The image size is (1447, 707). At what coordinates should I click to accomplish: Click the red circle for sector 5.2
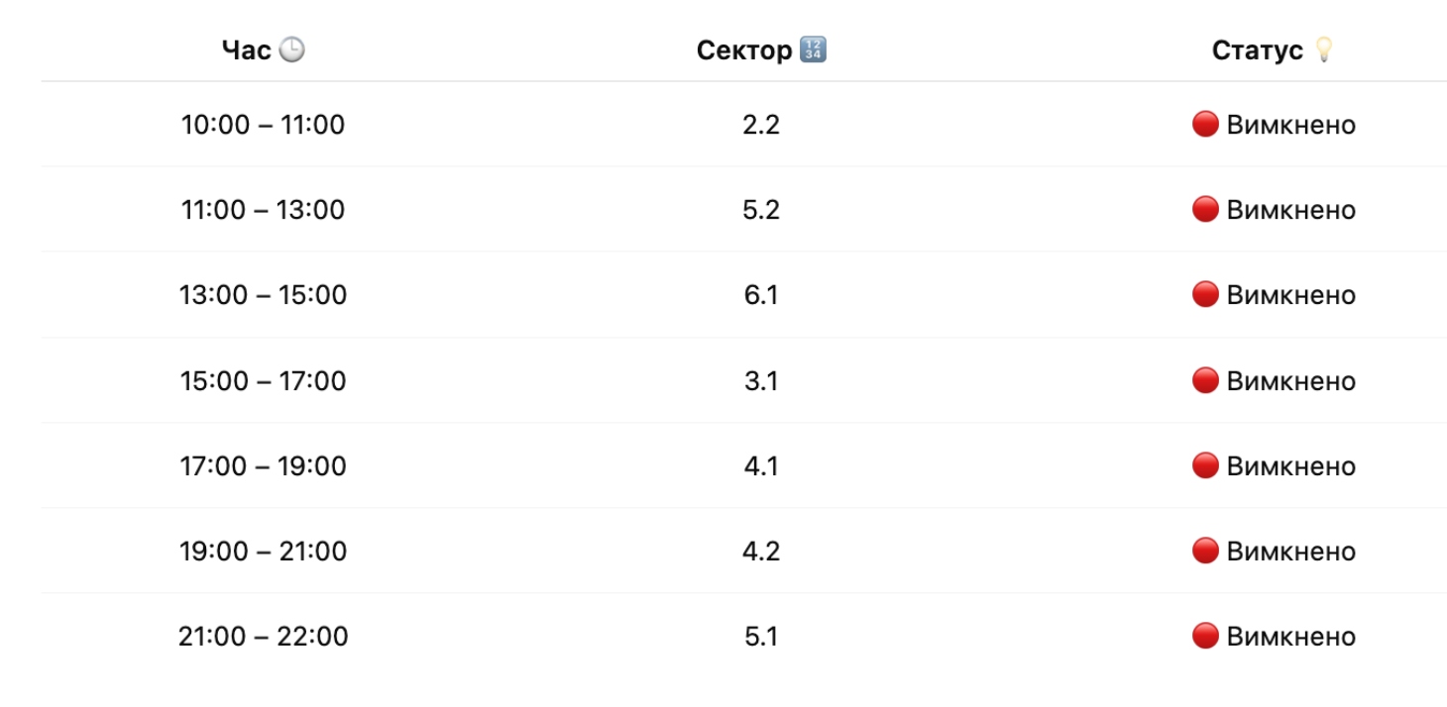click(1205, 210)
